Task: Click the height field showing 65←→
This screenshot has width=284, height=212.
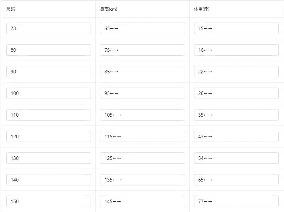Action: click(x=143, y=28)
